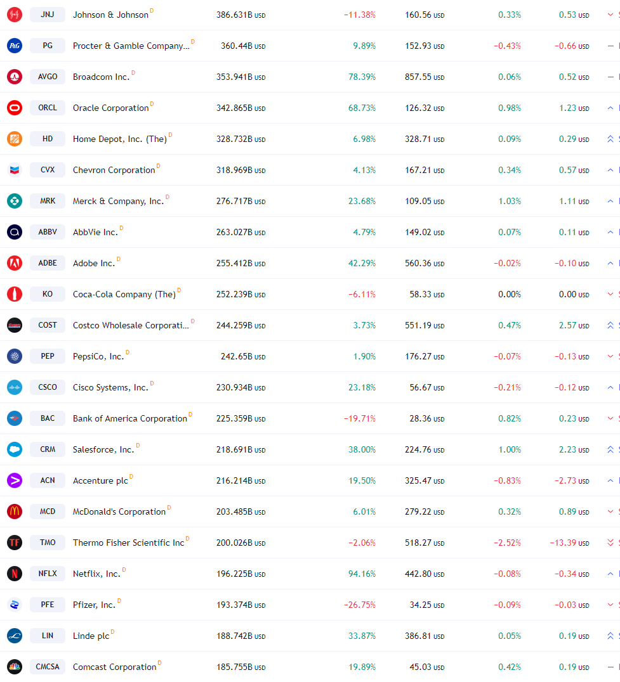This screenshot has width=620, height=682.
Task: Select McDonald's price 279.22 USD
Action: point(425,511)
